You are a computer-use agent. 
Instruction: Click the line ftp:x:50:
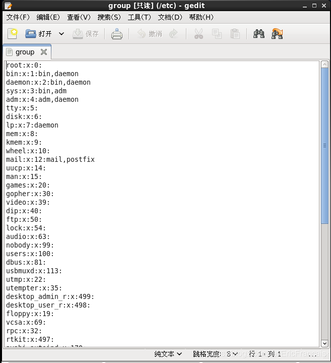(24, 219)
